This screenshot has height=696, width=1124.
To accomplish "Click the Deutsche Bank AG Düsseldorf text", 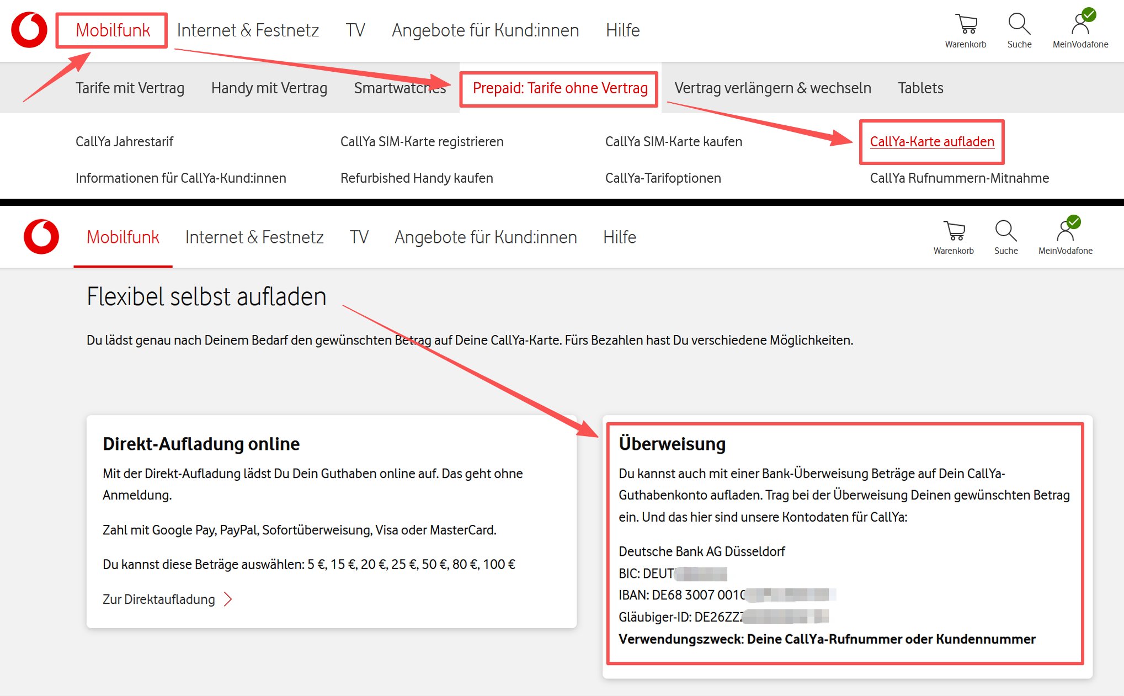I will pyautogui.click(x=701, y=551).
